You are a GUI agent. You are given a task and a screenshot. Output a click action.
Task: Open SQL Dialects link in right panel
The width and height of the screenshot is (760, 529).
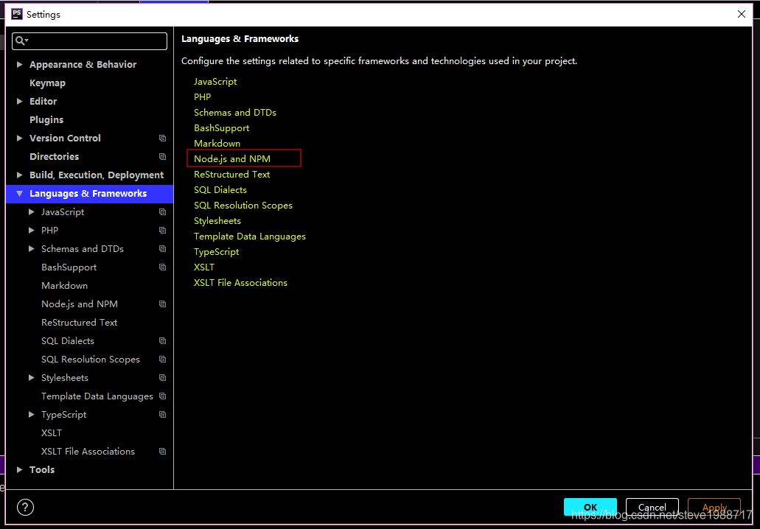(x=220, y=190)
